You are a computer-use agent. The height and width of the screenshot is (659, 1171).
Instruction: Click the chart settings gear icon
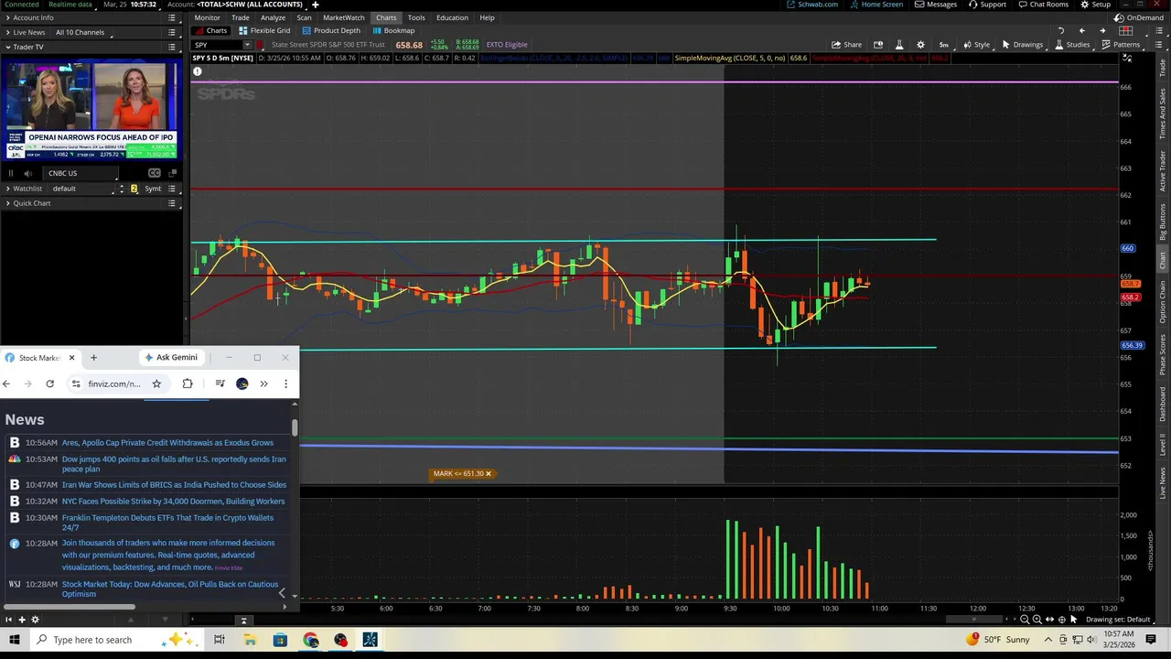pos(920,45)
